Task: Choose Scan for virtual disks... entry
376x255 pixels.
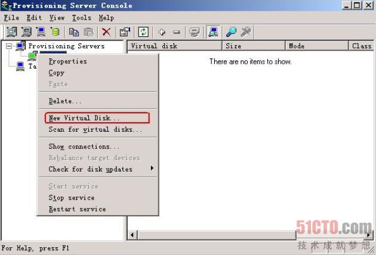Action: (98, 129)
